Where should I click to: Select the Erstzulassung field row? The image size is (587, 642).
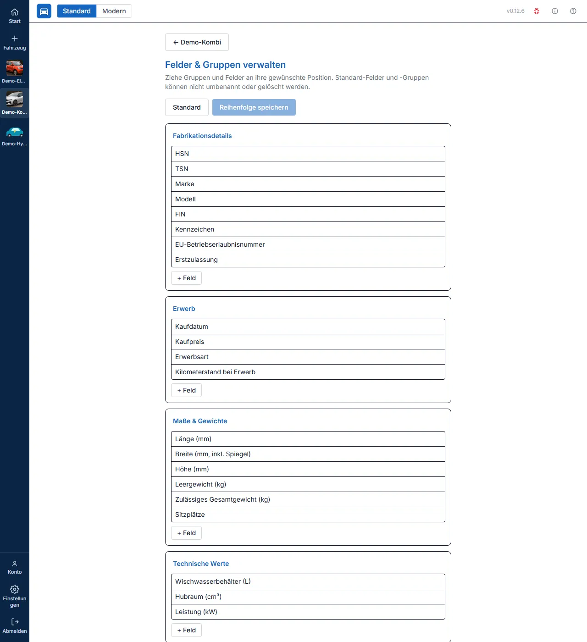coord(308,260)
